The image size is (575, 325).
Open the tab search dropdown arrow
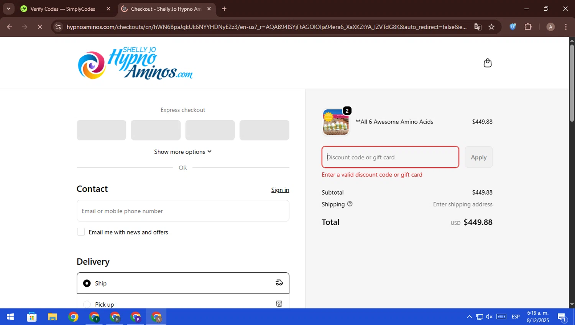point(8,8)
